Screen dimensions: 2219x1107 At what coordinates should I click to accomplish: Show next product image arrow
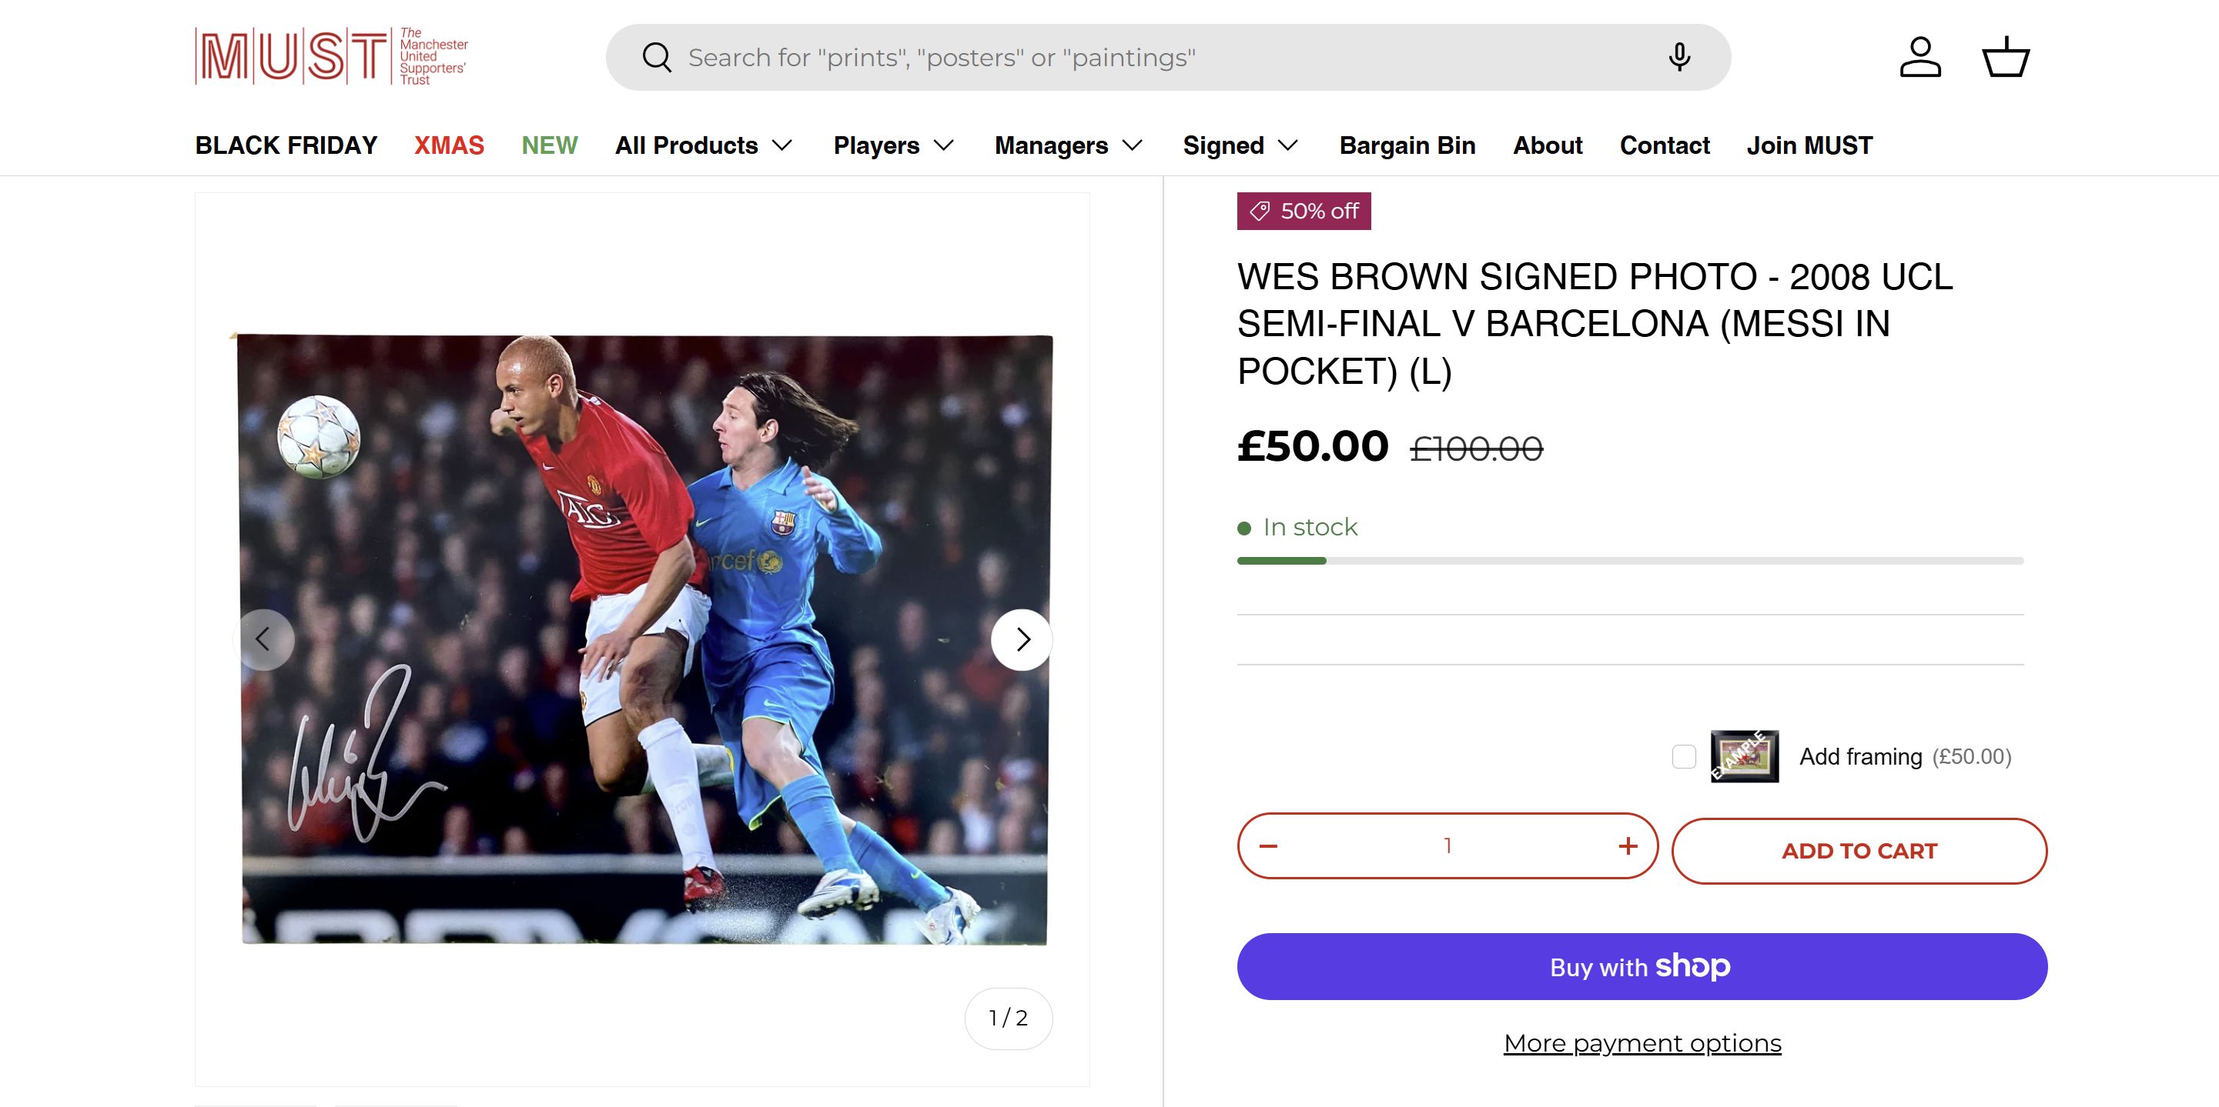point(1022,639)
